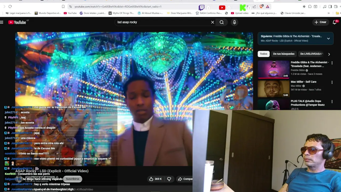
Task: Dislike the video with thumbs down
Action: [x=169, y=179]
